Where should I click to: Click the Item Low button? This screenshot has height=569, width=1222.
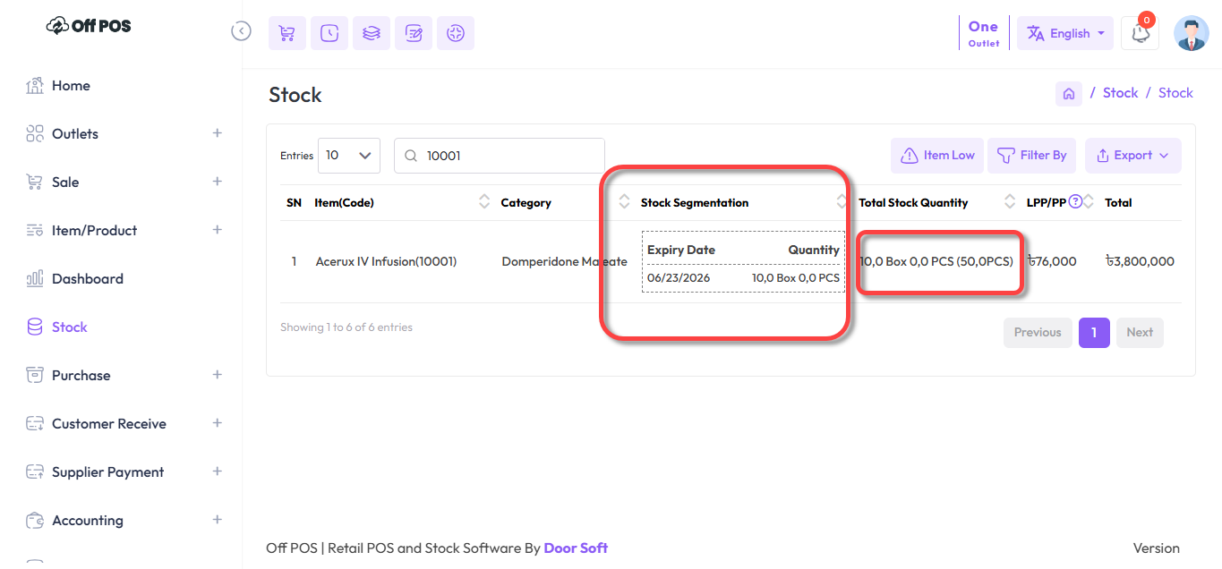937,156
